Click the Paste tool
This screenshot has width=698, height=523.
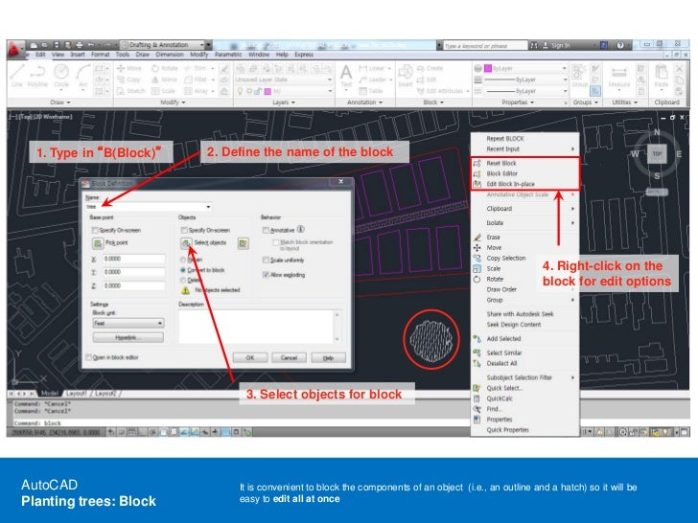[x=661, y=76]
